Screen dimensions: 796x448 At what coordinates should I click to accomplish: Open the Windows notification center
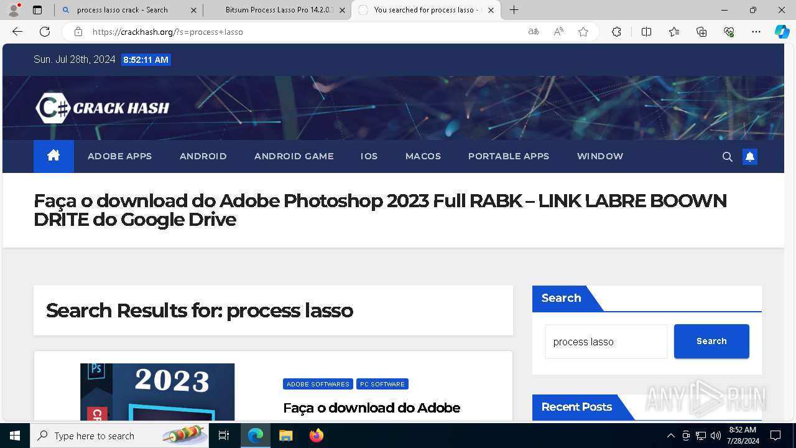click(775, 436)
